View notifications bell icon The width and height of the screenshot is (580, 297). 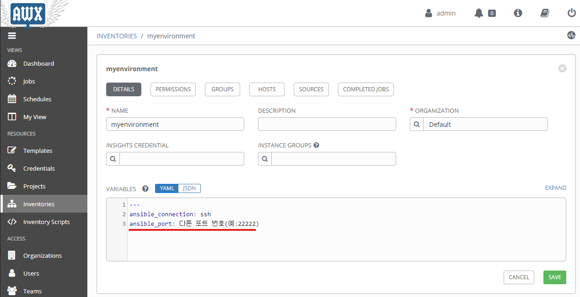click(x=478, y=13)
